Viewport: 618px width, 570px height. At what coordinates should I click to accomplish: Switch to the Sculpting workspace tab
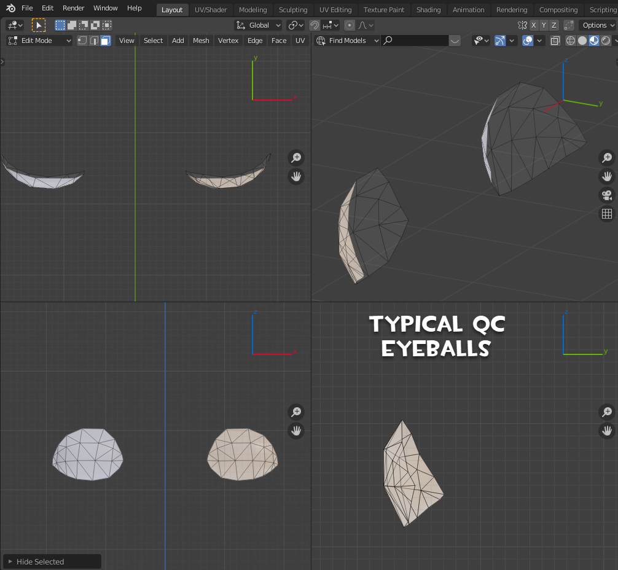click(293, 10)
